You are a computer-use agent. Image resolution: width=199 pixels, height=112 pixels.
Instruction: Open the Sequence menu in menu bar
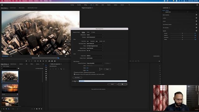[25, 1]
